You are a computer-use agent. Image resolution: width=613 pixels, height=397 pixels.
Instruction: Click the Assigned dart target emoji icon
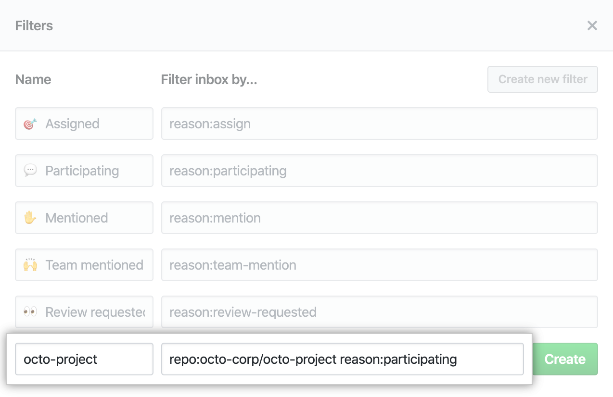tap(30, 124)
